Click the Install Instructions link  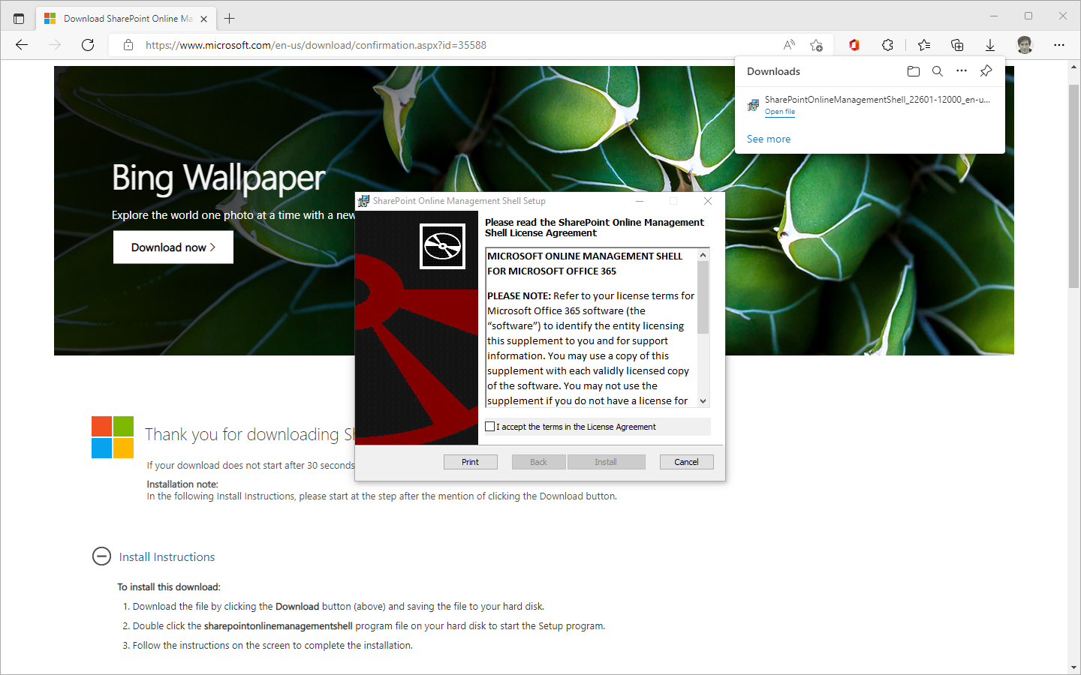coord(167,556)
